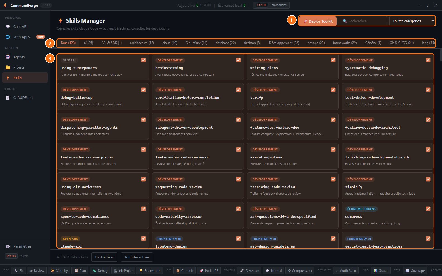Toggle the debug-buttercup skill checkbox
442x276 pixels.
(x=143, y=90)
